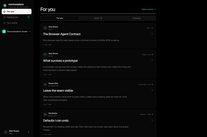Click the commonplace gem logo icon
This screenshot has height=137, width=207.
click(x=5, y=6)
